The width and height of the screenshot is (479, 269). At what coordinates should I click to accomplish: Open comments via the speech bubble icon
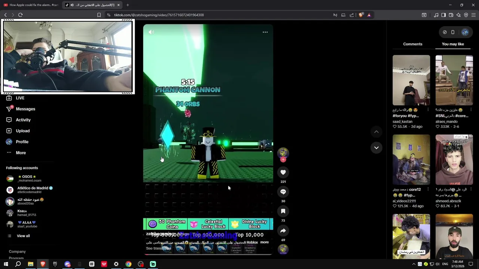coord(283,192)
